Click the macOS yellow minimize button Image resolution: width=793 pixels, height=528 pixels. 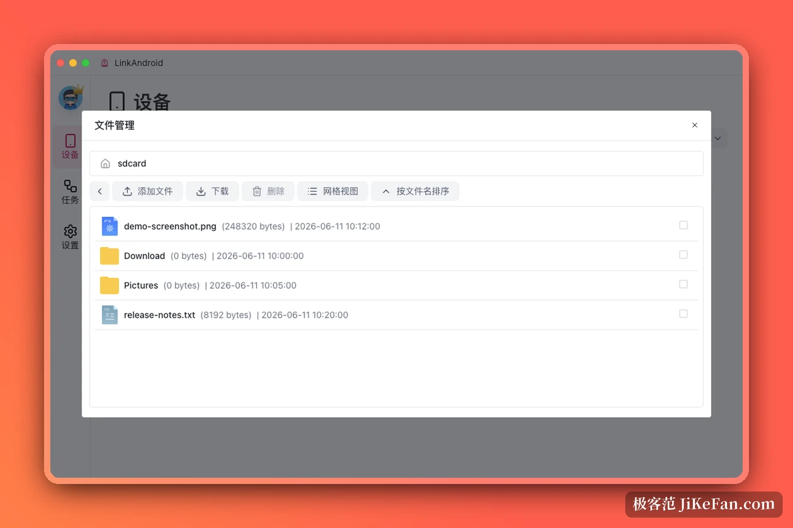73,63
